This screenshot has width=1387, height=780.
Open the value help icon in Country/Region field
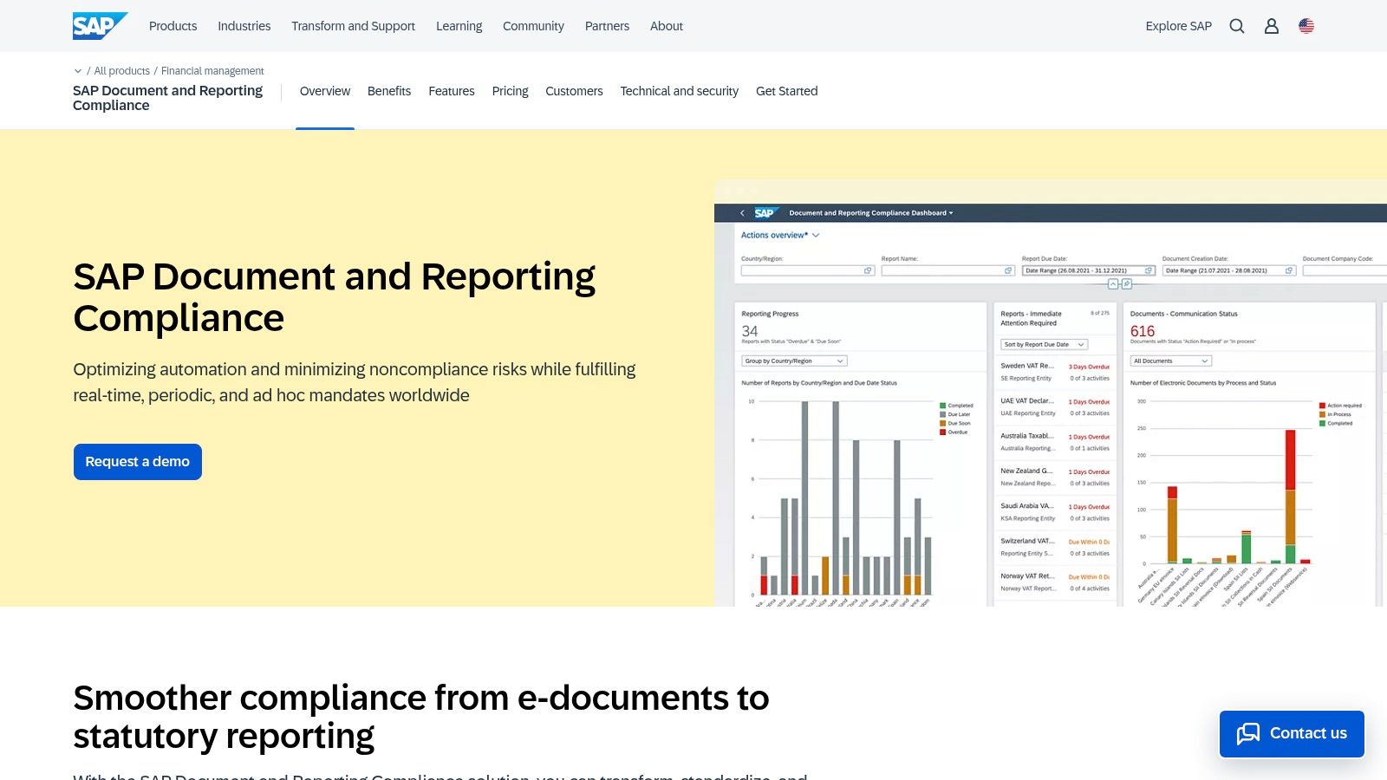[868, 270]
